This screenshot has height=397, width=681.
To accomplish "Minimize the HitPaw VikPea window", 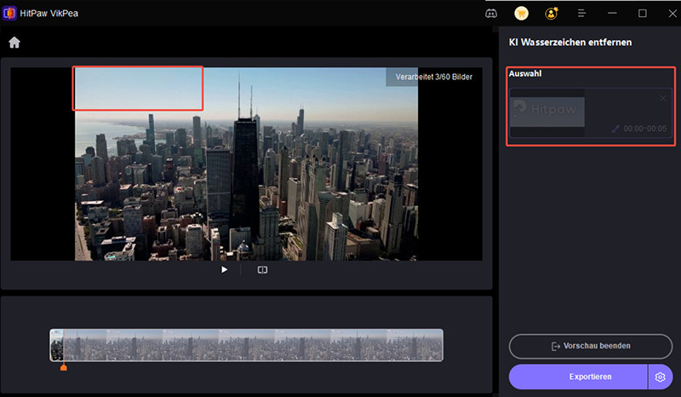I will 612,14.
